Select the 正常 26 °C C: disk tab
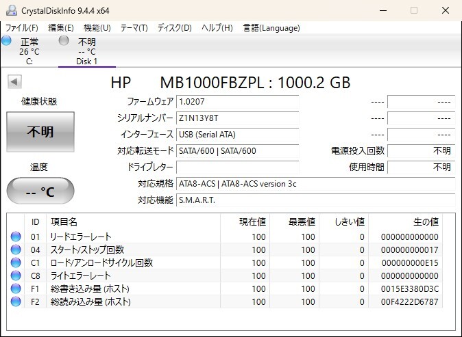 [29, 51]
